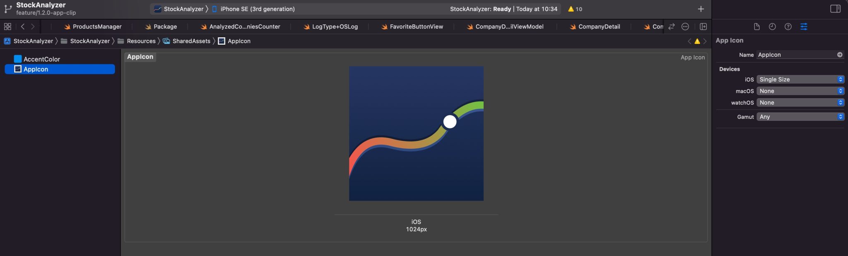Switch to the ProductsManager tab
The height and width of the screenshot is (256, 848).
click(93, 27)
